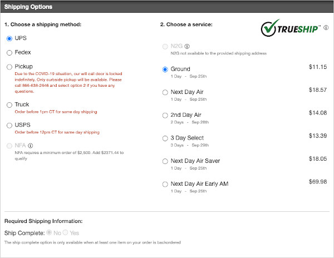Click the $14.08 price
Image resolution: width=334 pixels, height=258 pixels.
point(318,113)
